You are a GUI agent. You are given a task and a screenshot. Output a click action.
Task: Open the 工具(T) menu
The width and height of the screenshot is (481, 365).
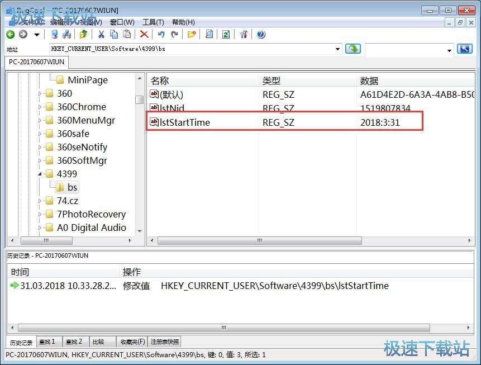point(153,22)
